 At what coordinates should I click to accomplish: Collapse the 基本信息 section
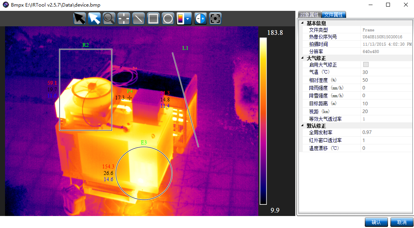coord(303,23)
